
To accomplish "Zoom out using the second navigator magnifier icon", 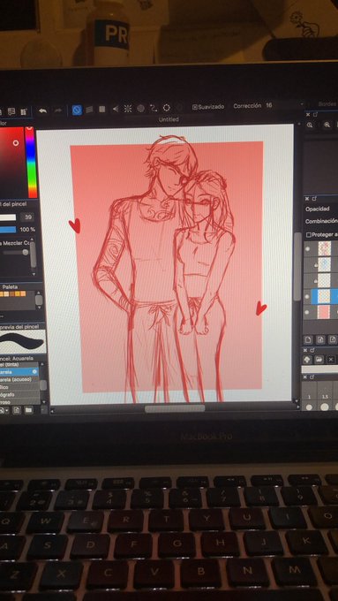I will pyautogui.click(x=327, y=125).
